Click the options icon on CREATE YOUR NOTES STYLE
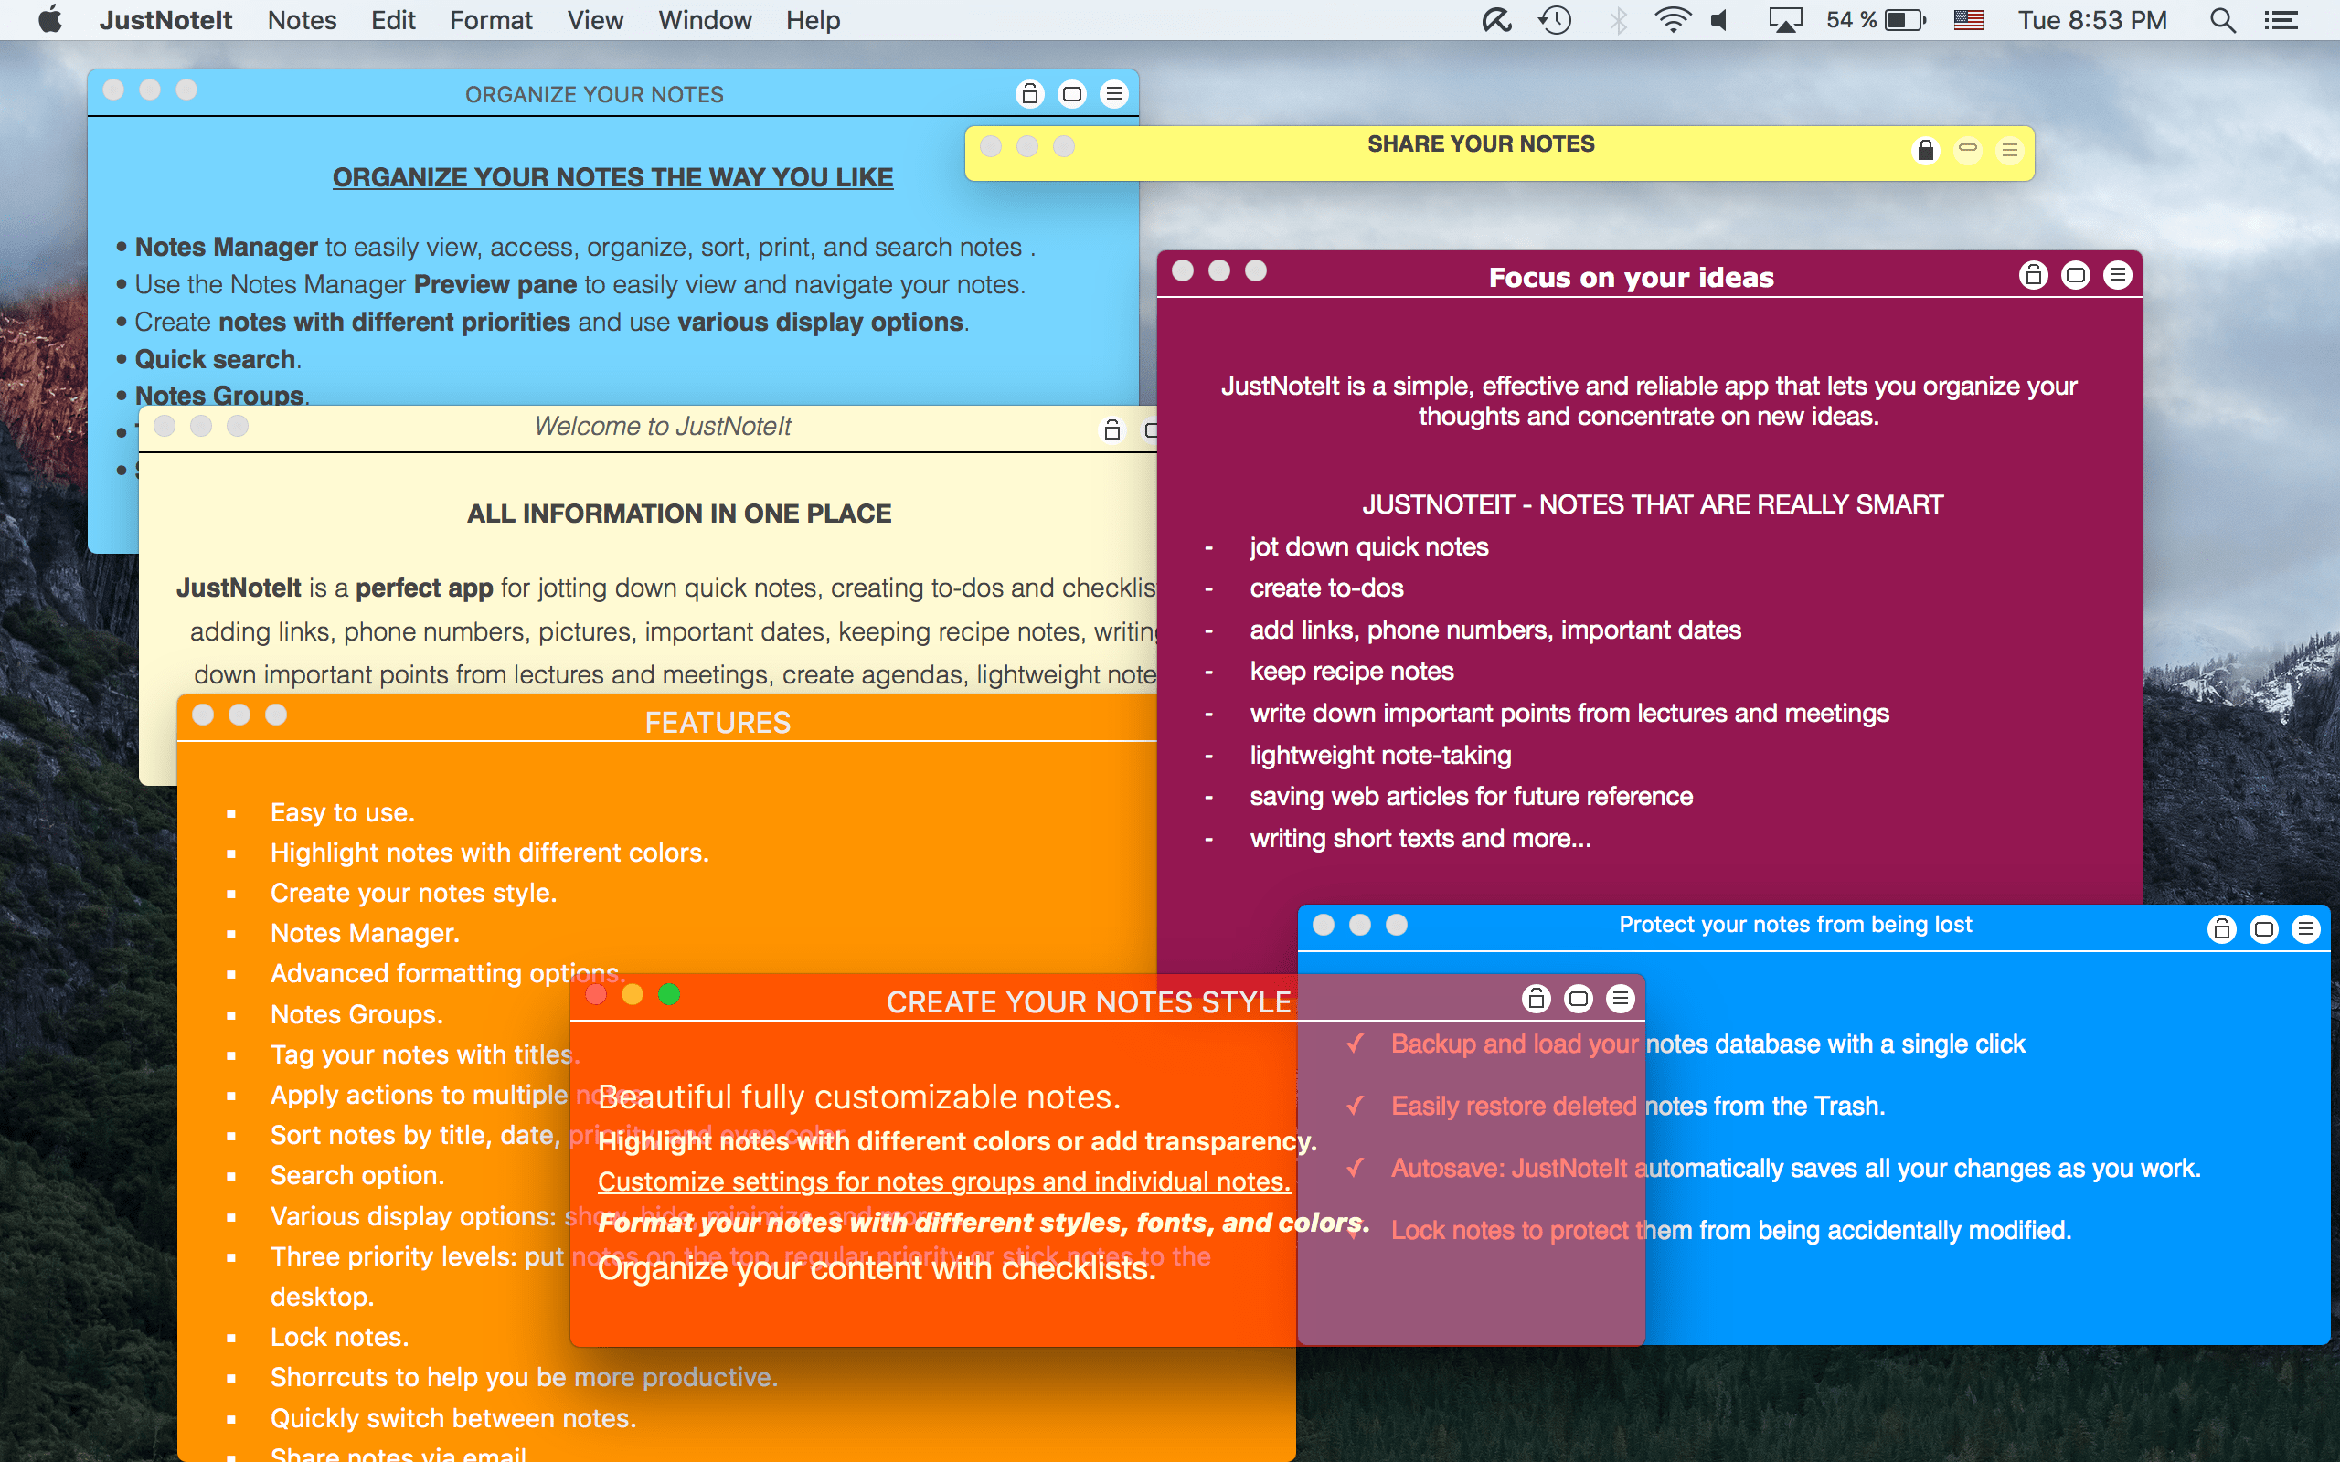The width and height of the screenshot is (2340, 1462). pyautogui.click(x=1619, y=999)
